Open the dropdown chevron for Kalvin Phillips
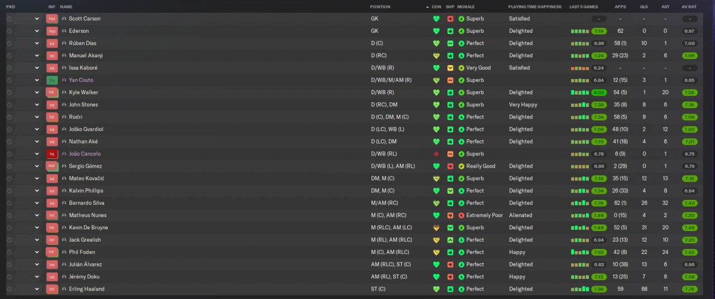 click(x=37, y=191)
